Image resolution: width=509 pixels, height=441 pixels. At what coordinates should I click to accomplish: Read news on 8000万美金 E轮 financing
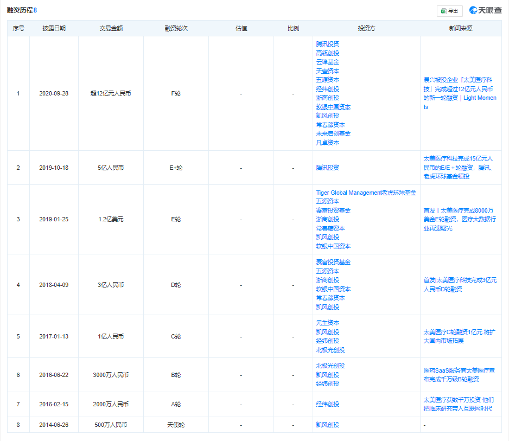click(x=459, y=219)
